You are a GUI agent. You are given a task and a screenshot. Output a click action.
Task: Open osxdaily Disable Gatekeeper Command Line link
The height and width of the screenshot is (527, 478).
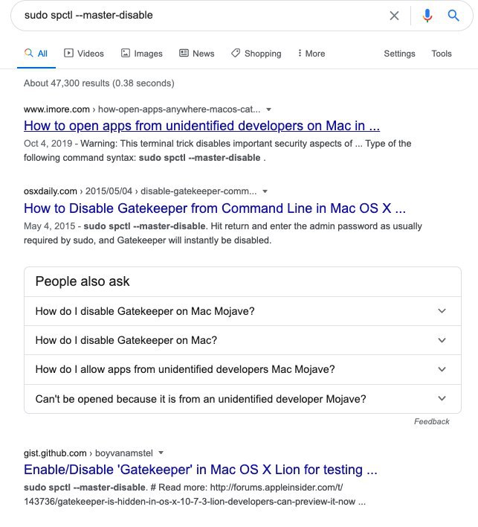[215, 208]
